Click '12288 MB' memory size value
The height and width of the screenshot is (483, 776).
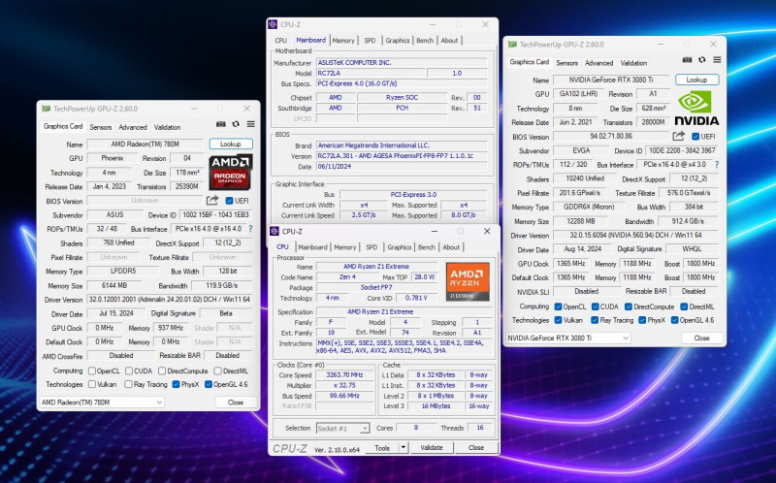coord(582,221)
